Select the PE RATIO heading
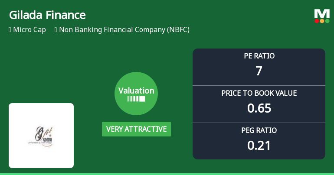This screenshot has height=175, width=334. tap(259, 56)
